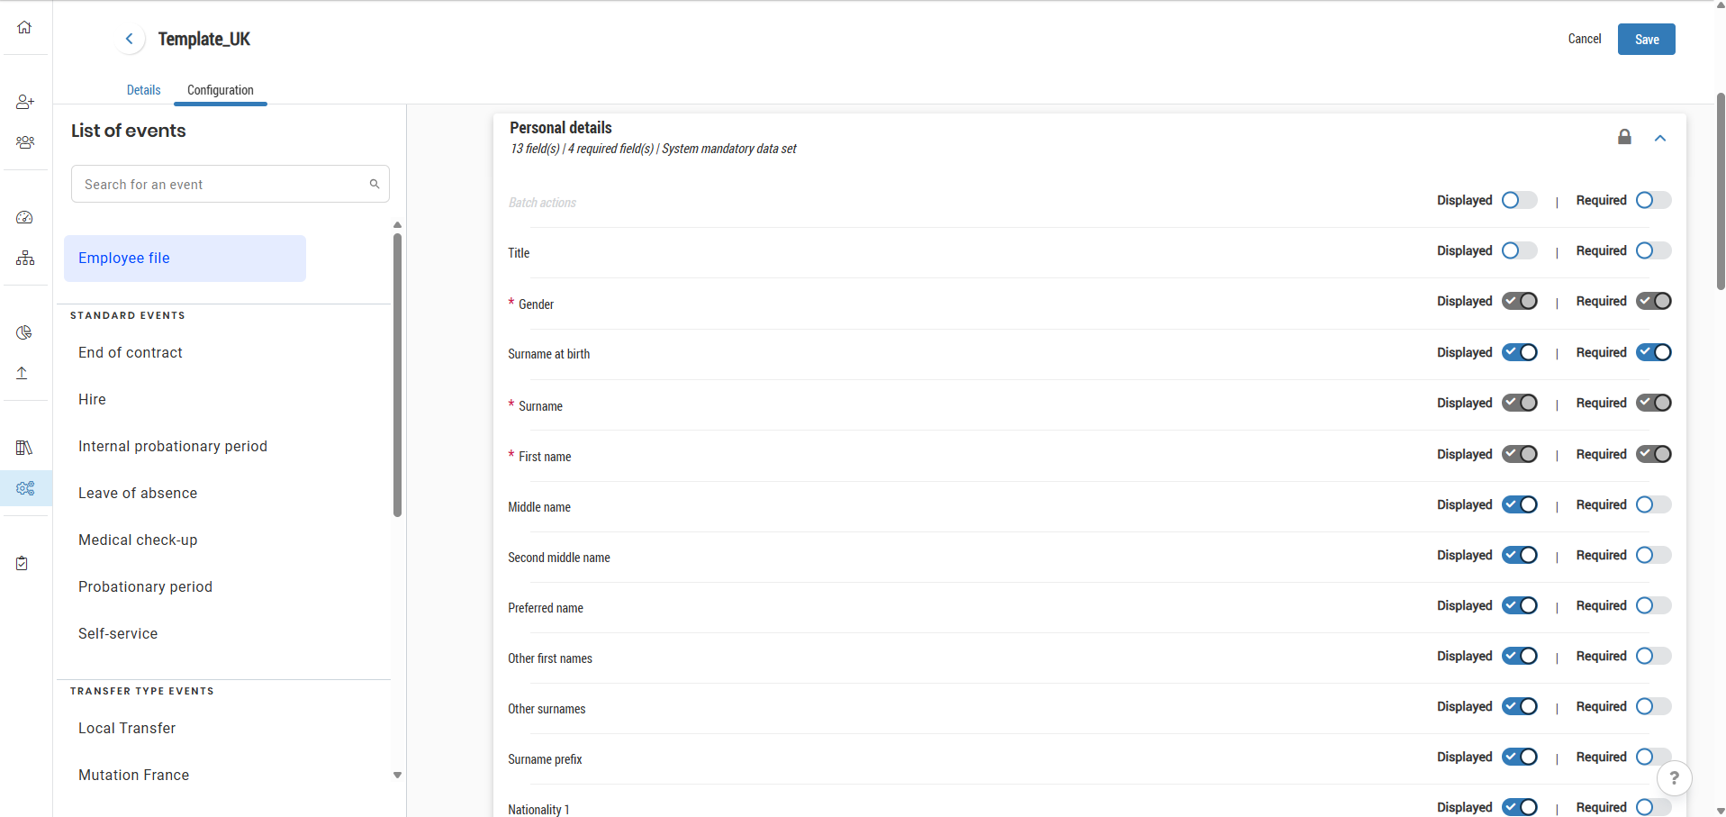Viewport: 1726px width, 817px height.
Task: Click the Search for an event field
Action: pyautogui.click(x=221, y=185)
